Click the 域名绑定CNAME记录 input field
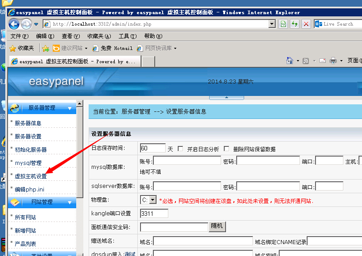 pyautogui.click(x=335, y=241)
